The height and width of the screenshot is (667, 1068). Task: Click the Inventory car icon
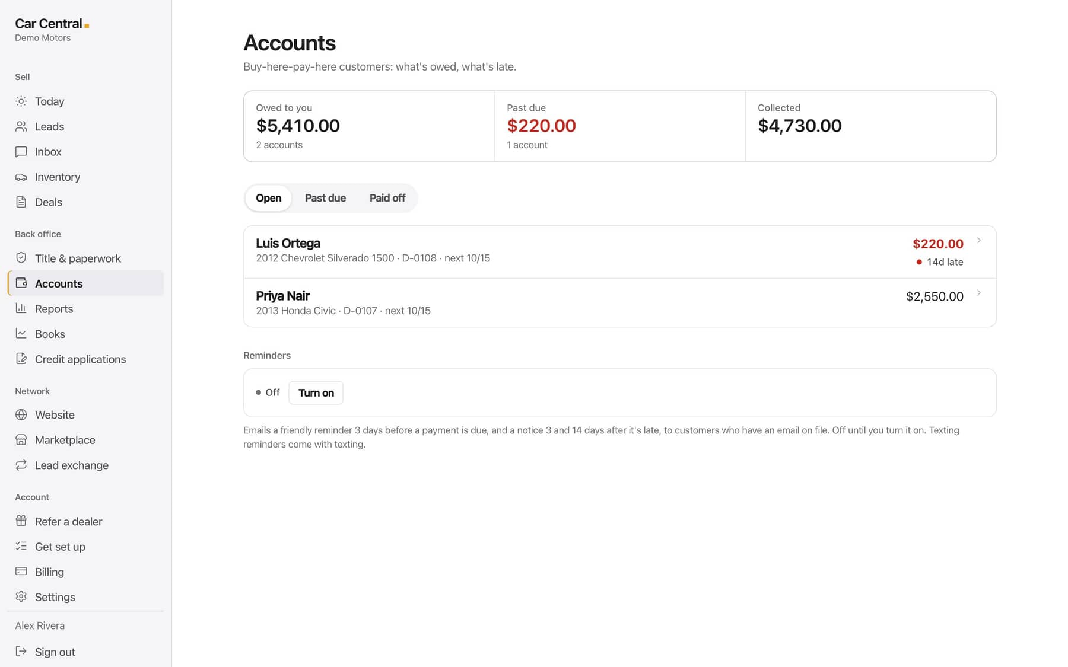pos(21,177)
